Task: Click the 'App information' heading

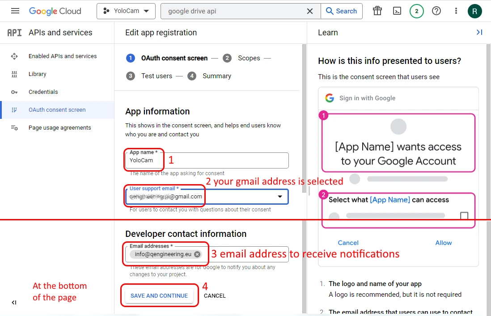Action: 157,111
